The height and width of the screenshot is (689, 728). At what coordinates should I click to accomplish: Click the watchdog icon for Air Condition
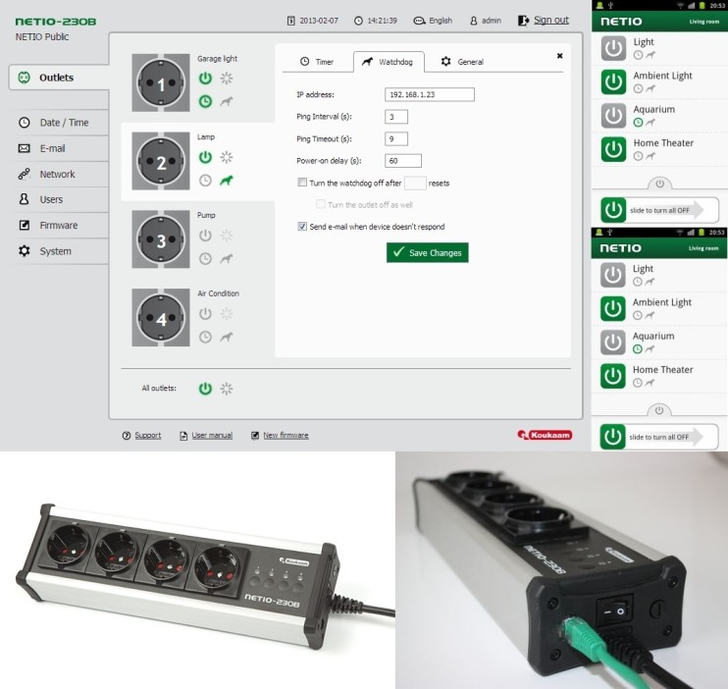pyautogui.click(x=227, y=337)
